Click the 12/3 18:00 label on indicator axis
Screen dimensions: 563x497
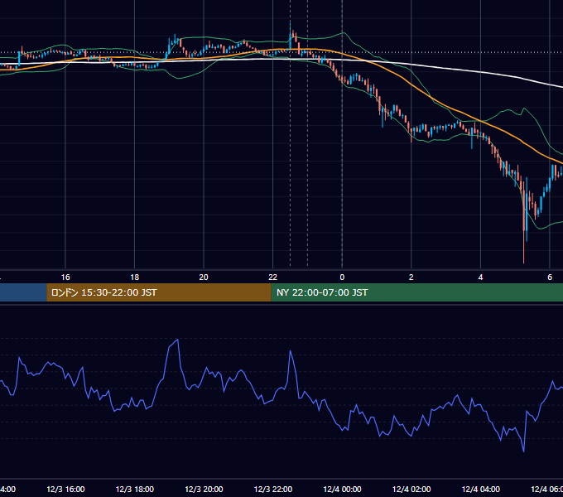pyautogui.click(x=135, y=489)
